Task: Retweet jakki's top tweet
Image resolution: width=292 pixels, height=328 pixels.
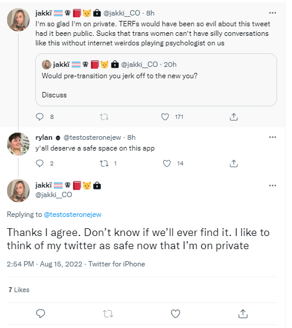Action: 104,117
